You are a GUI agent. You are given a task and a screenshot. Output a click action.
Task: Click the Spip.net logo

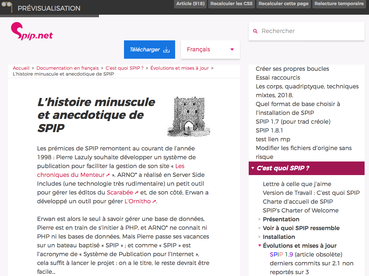[x=32, y=32]
